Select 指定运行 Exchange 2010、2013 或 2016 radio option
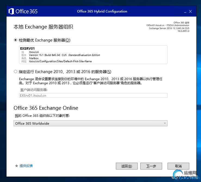This screenshot has width=201, height=182. point(16,71)
